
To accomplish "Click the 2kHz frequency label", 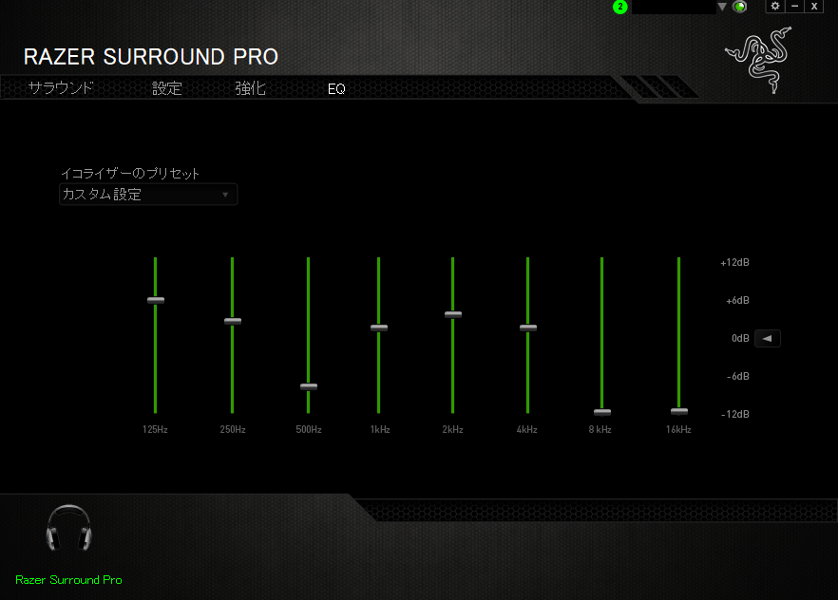I will coord(452,429).
